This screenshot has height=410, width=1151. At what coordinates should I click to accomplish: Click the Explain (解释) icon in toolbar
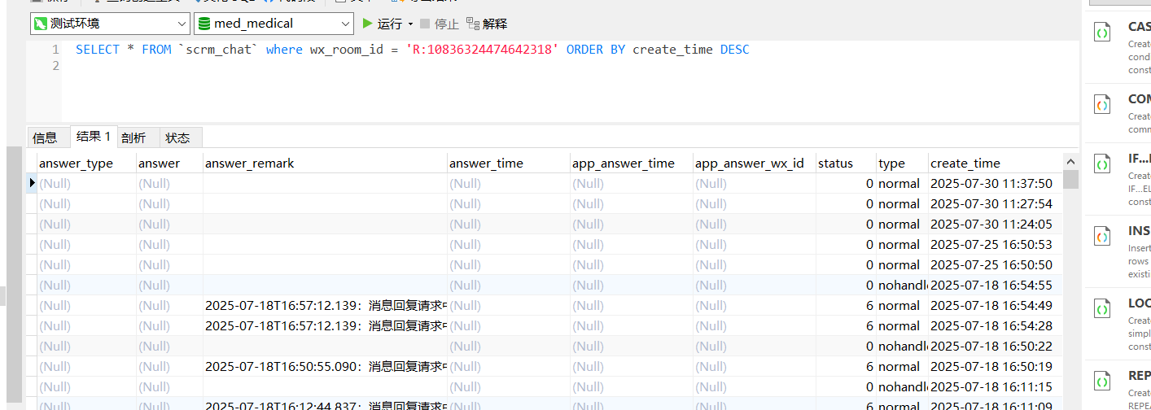[473, 24]
